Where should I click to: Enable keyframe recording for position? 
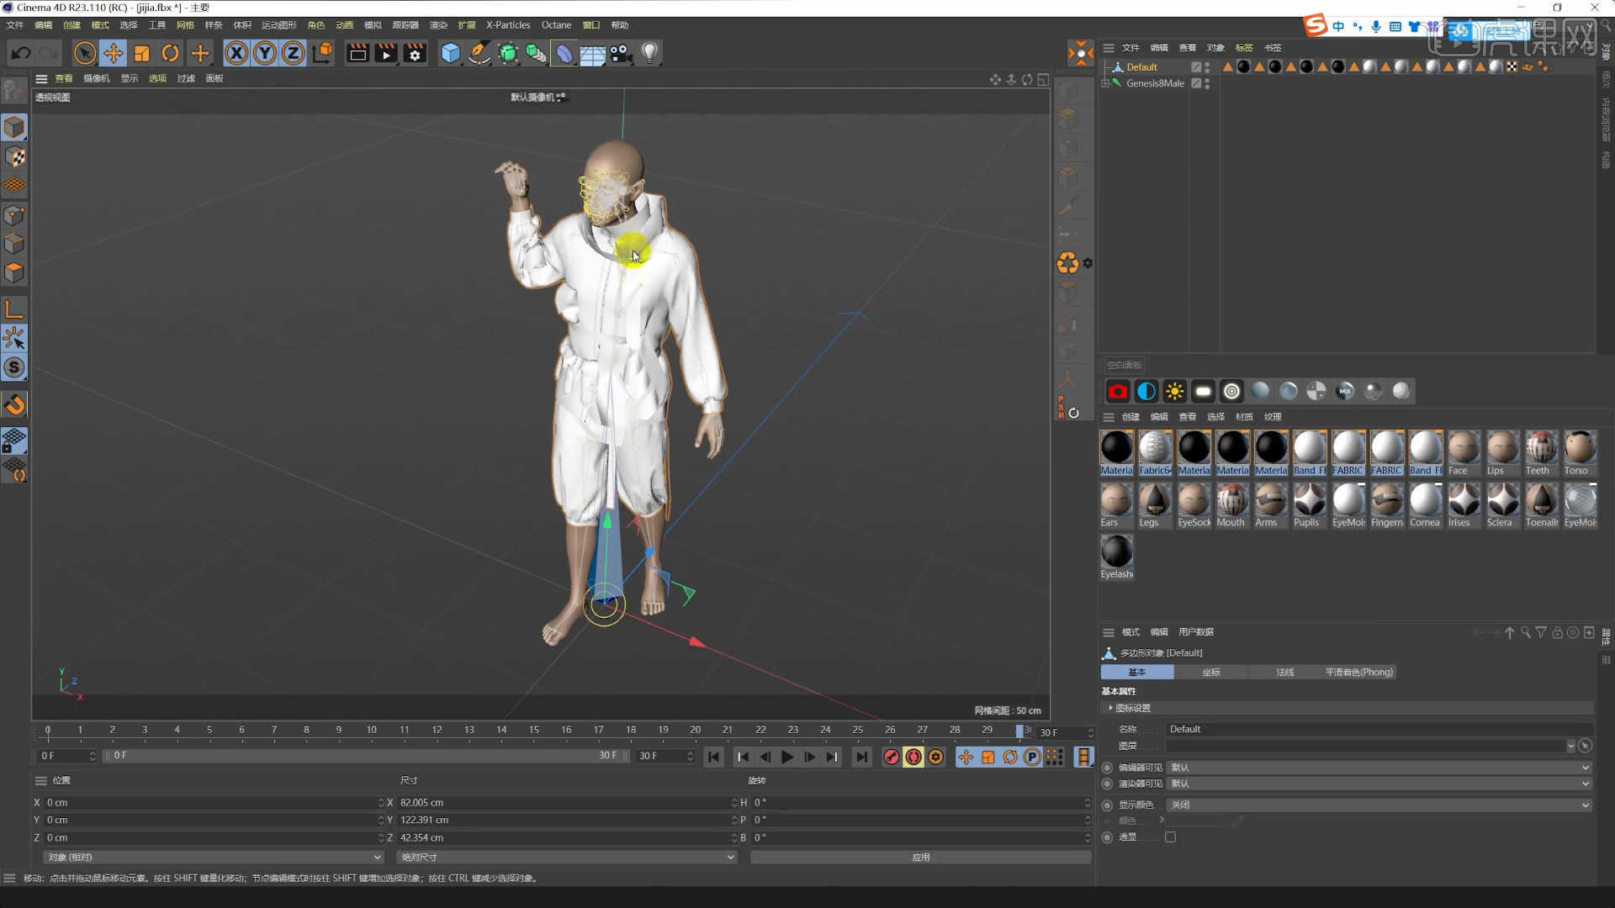(x=966, y=757)
